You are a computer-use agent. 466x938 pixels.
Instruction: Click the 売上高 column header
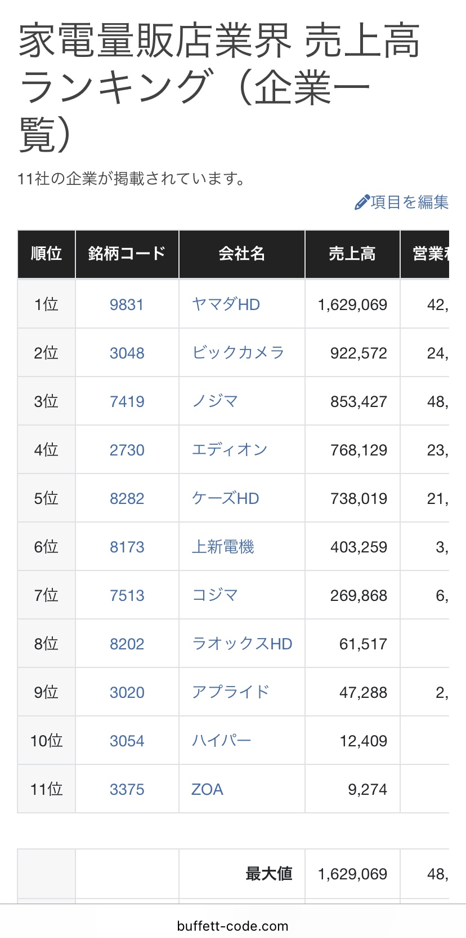pos(352,254)
